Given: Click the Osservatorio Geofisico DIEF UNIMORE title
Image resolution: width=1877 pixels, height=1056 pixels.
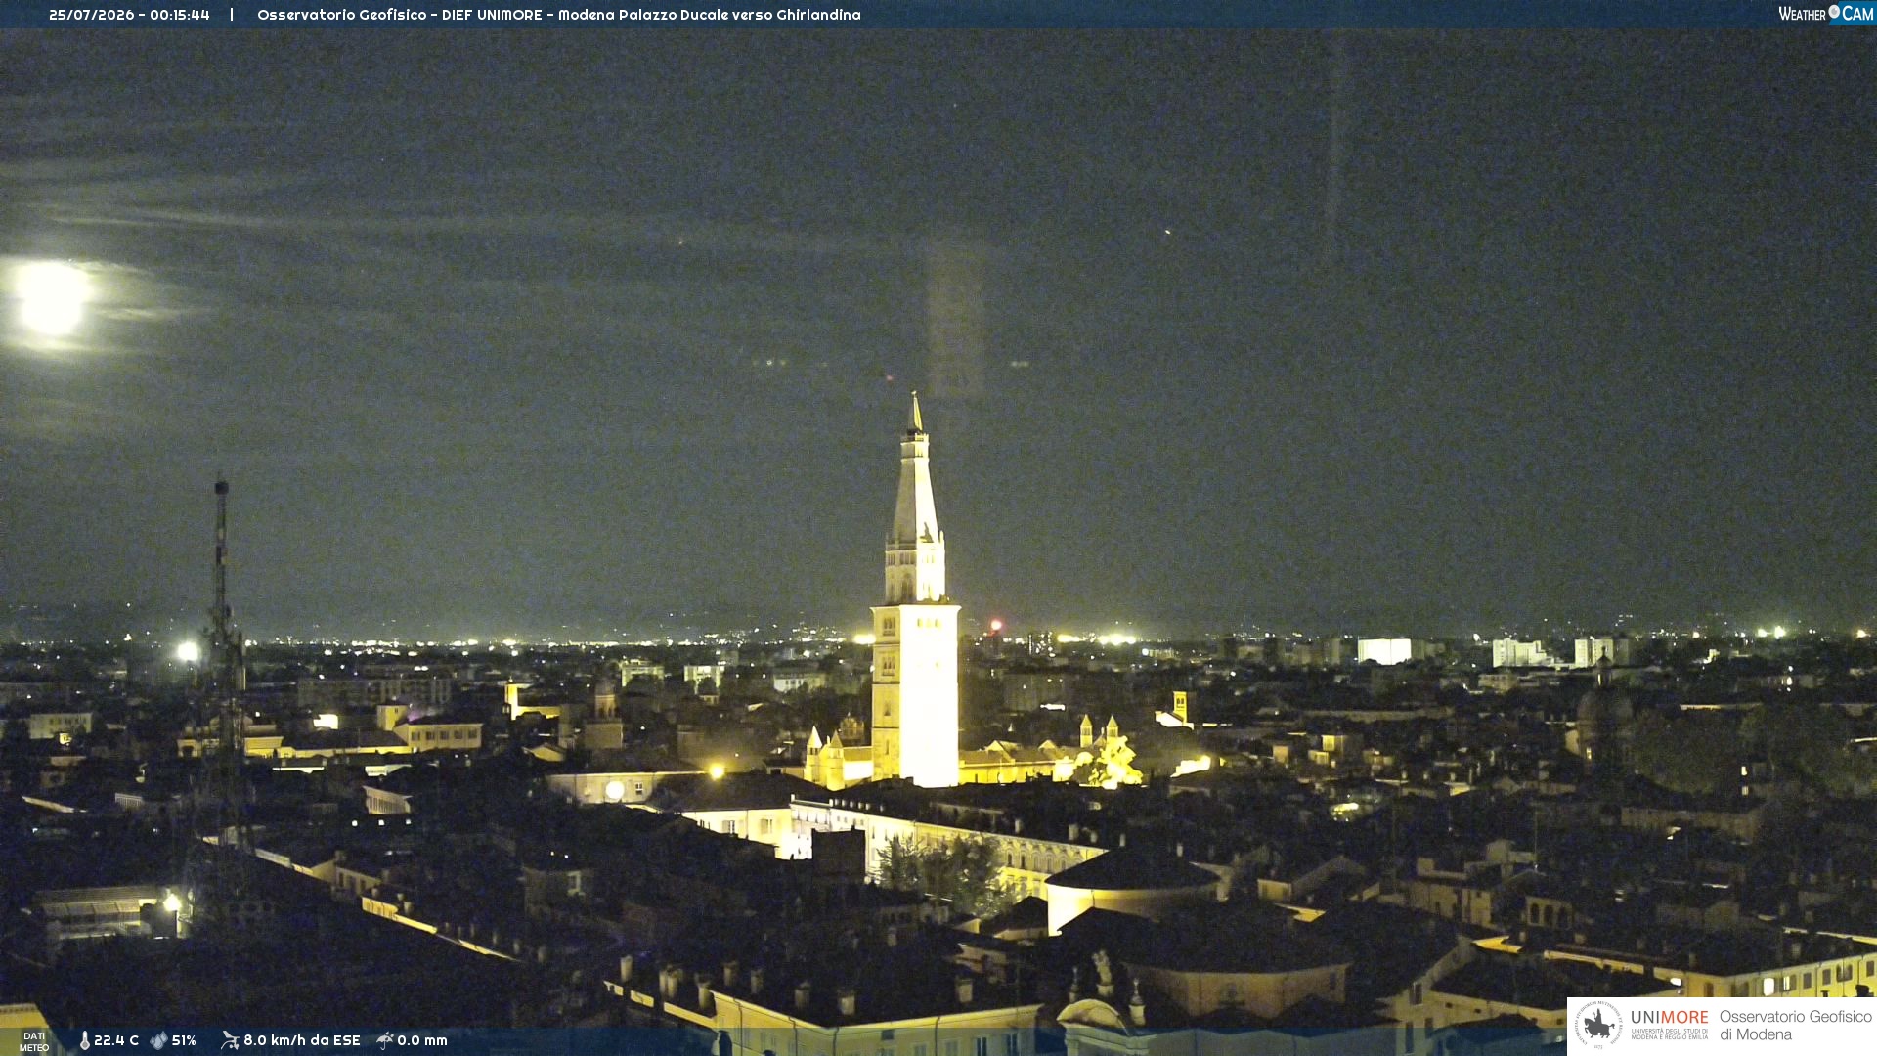Looking at the screenshot, I should (x=559, y=15).
